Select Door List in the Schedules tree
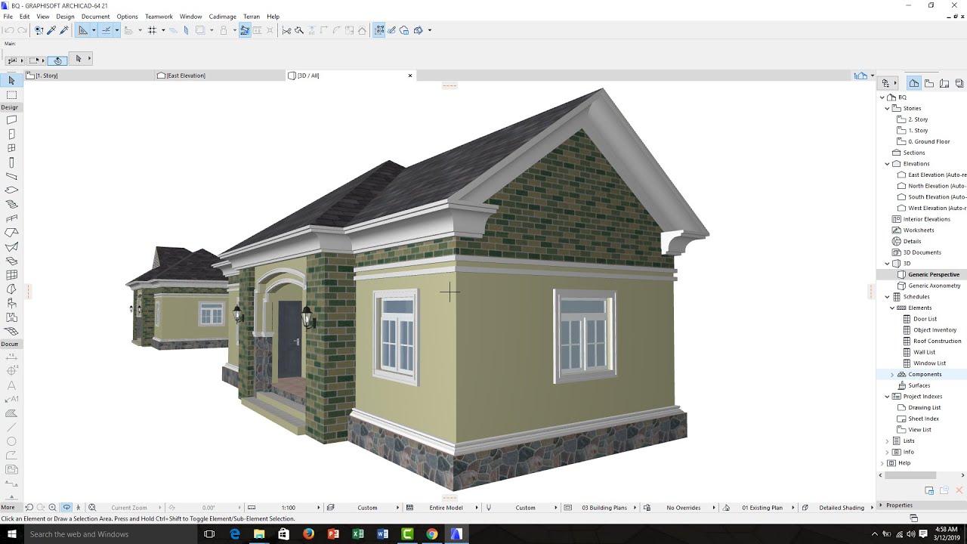The width and height of the screenshot is (967, 544). (923, 318)
